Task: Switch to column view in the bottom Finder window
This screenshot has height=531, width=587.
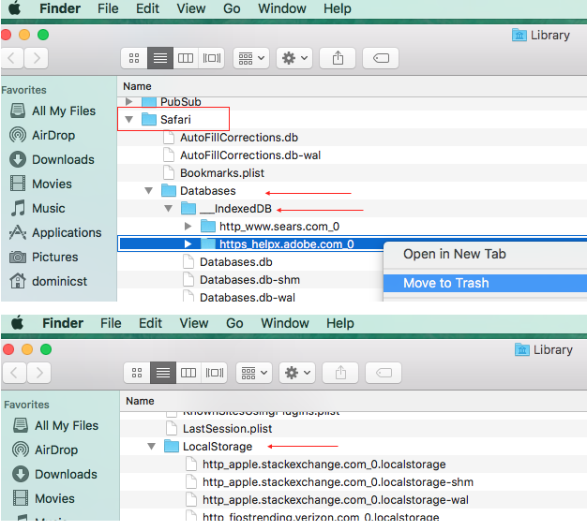Action: tap(188, 373)
